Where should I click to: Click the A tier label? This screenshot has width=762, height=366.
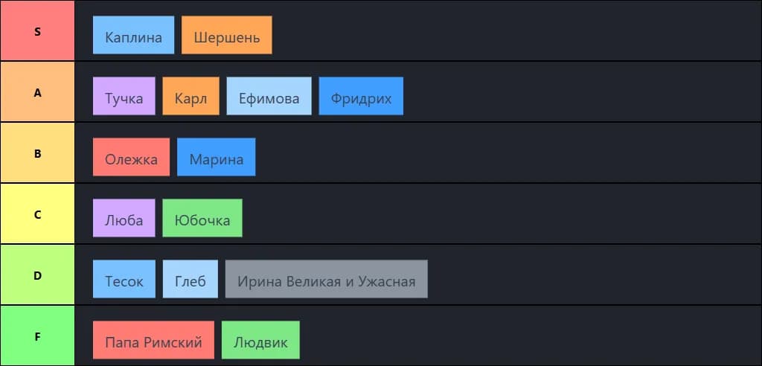coord(37,91)
